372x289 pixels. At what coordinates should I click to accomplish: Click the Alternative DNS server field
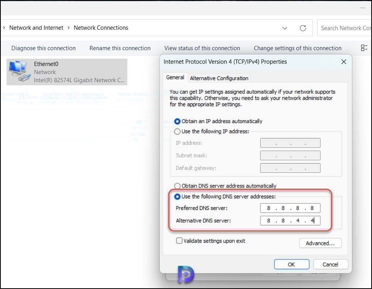[x=290, y=221]
